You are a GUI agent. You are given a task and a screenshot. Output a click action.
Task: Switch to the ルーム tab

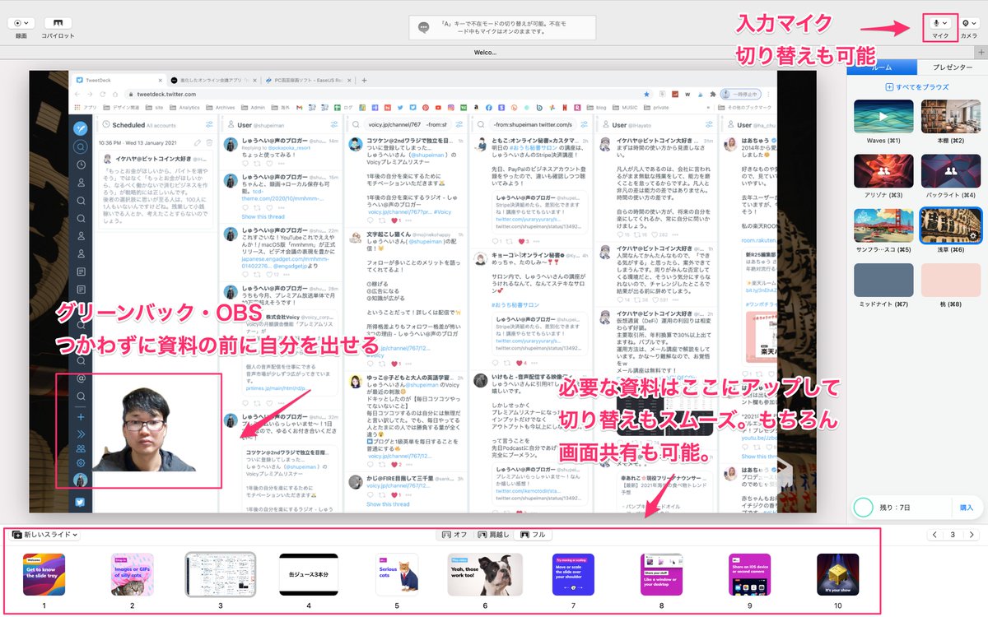(880, 67)
